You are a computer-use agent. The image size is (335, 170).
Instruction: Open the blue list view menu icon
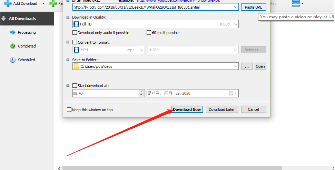pyautogui.click(x=296, y=3)
